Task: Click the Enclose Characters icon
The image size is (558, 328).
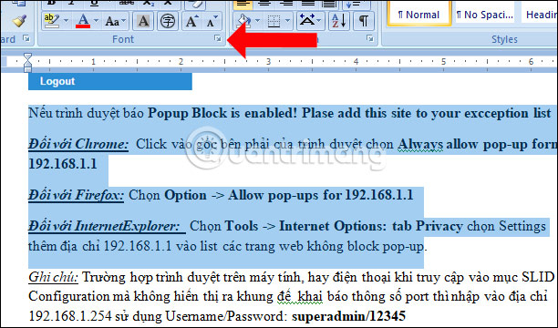Action: [168, 21]
